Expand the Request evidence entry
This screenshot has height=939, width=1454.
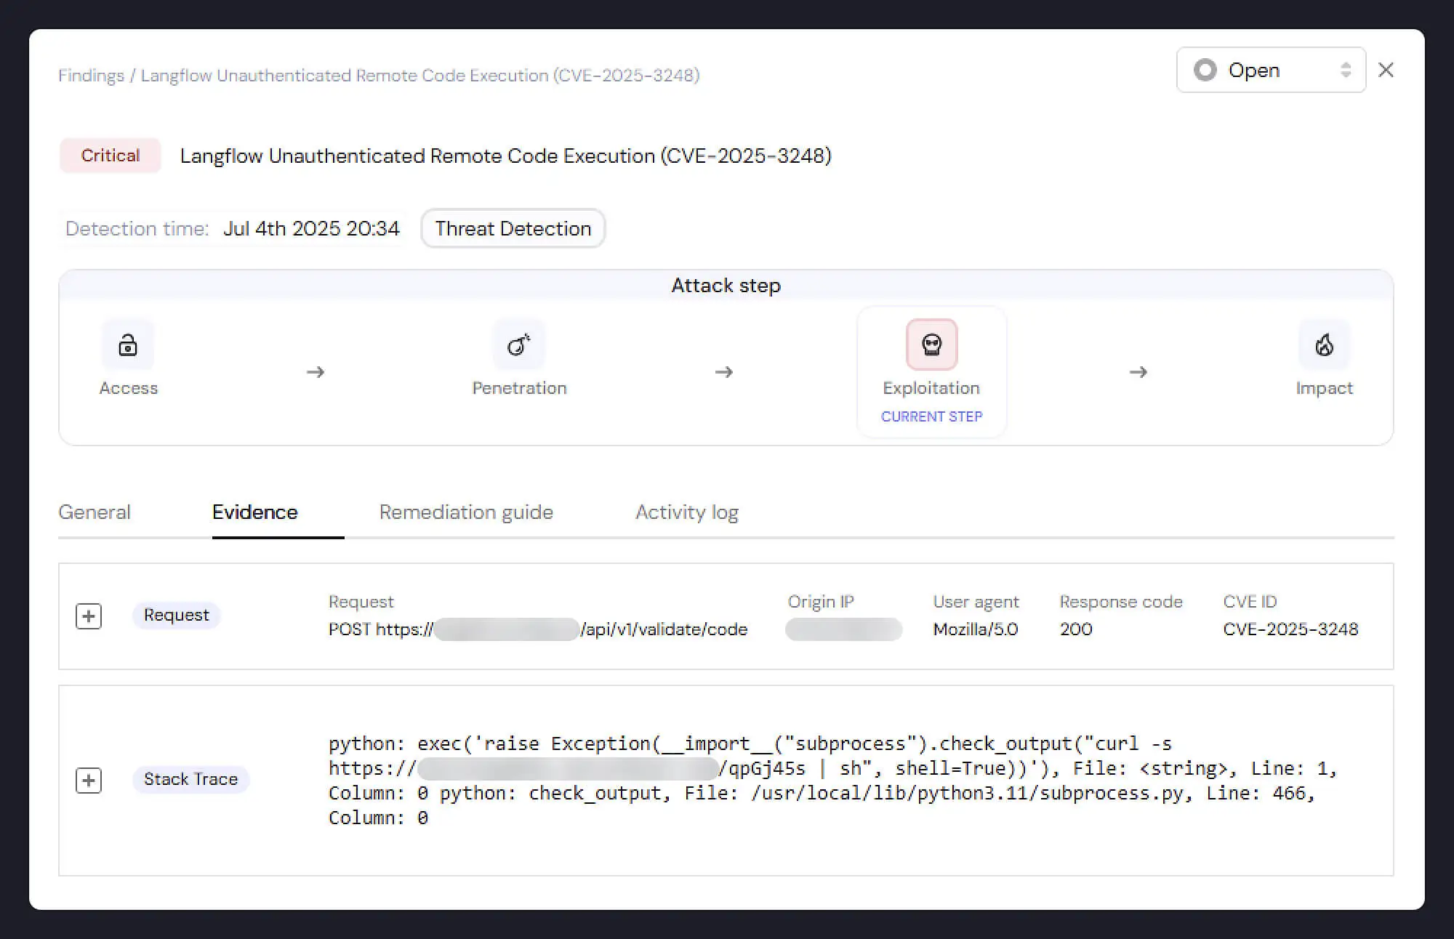pos(89,616)
